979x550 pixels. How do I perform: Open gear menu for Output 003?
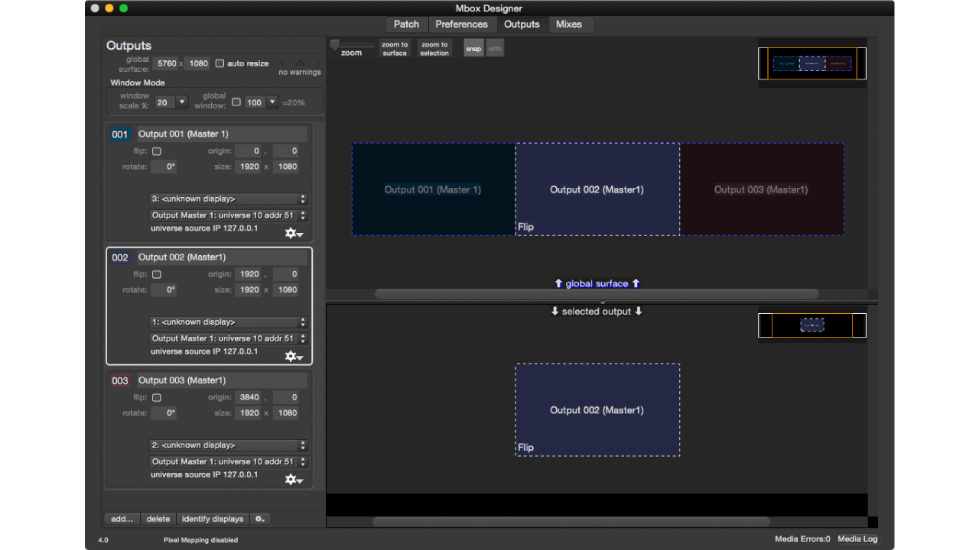(x=294, y=479)
